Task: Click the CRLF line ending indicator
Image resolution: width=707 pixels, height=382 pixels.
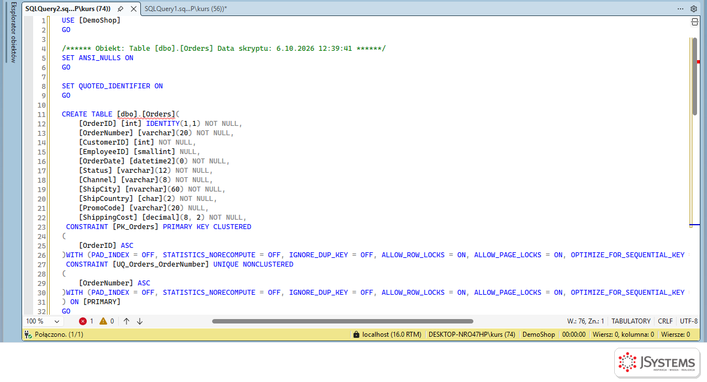Action: (x=665, y=321)
